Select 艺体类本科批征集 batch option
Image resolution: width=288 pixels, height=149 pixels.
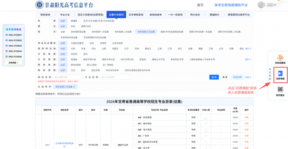pos(69,37)
